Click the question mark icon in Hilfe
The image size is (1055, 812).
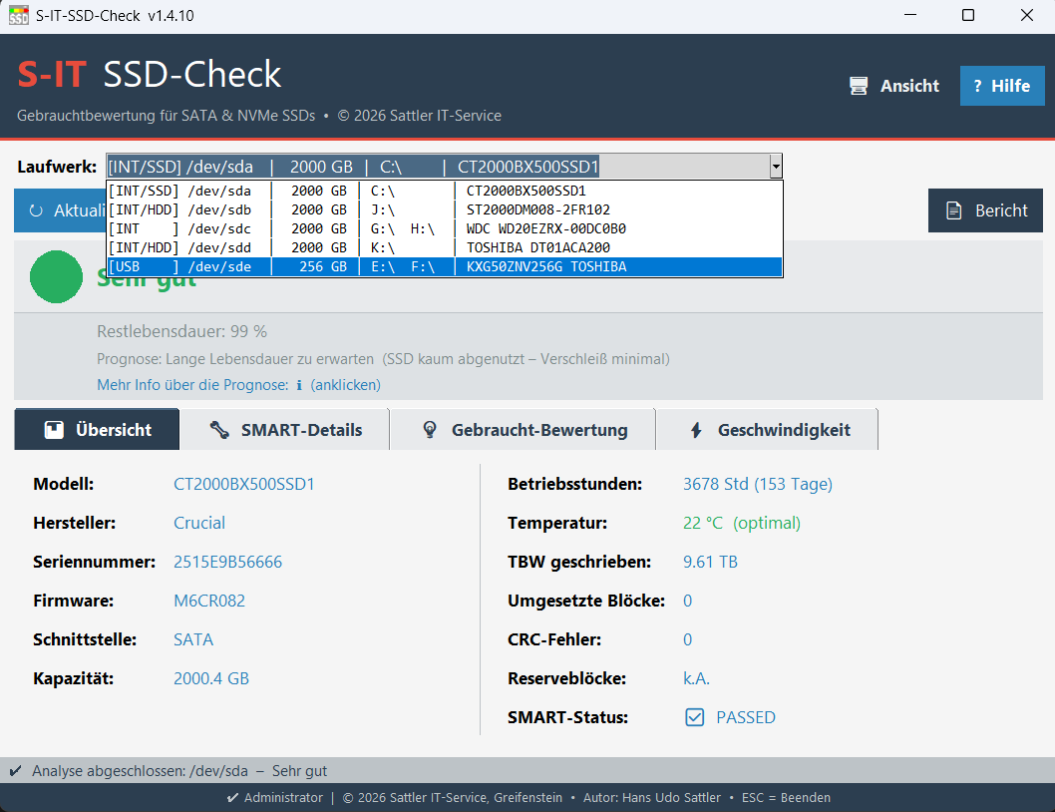coord(977,86)
